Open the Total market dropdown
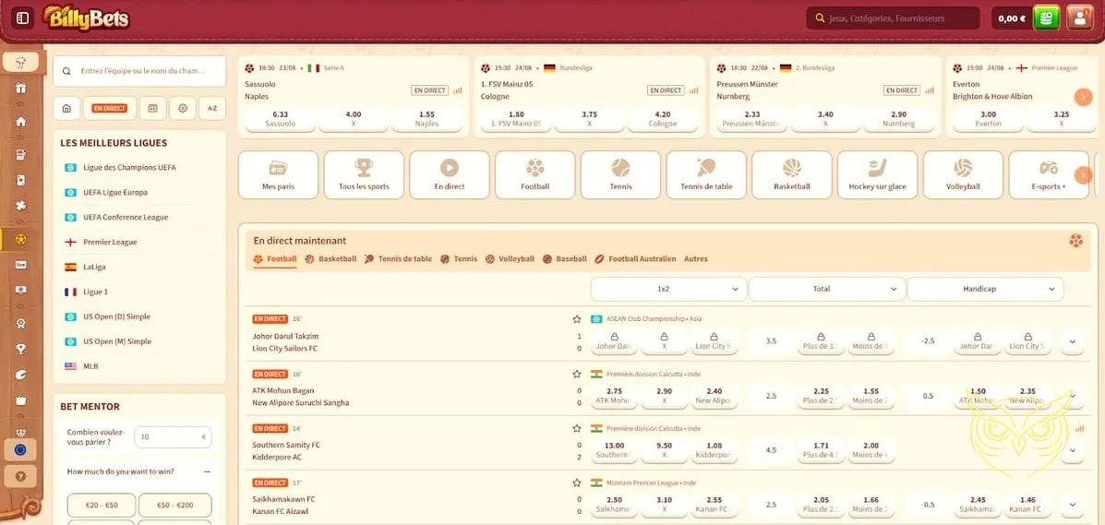The height and width of the screenshot is (525, 1105). (826, 289)
